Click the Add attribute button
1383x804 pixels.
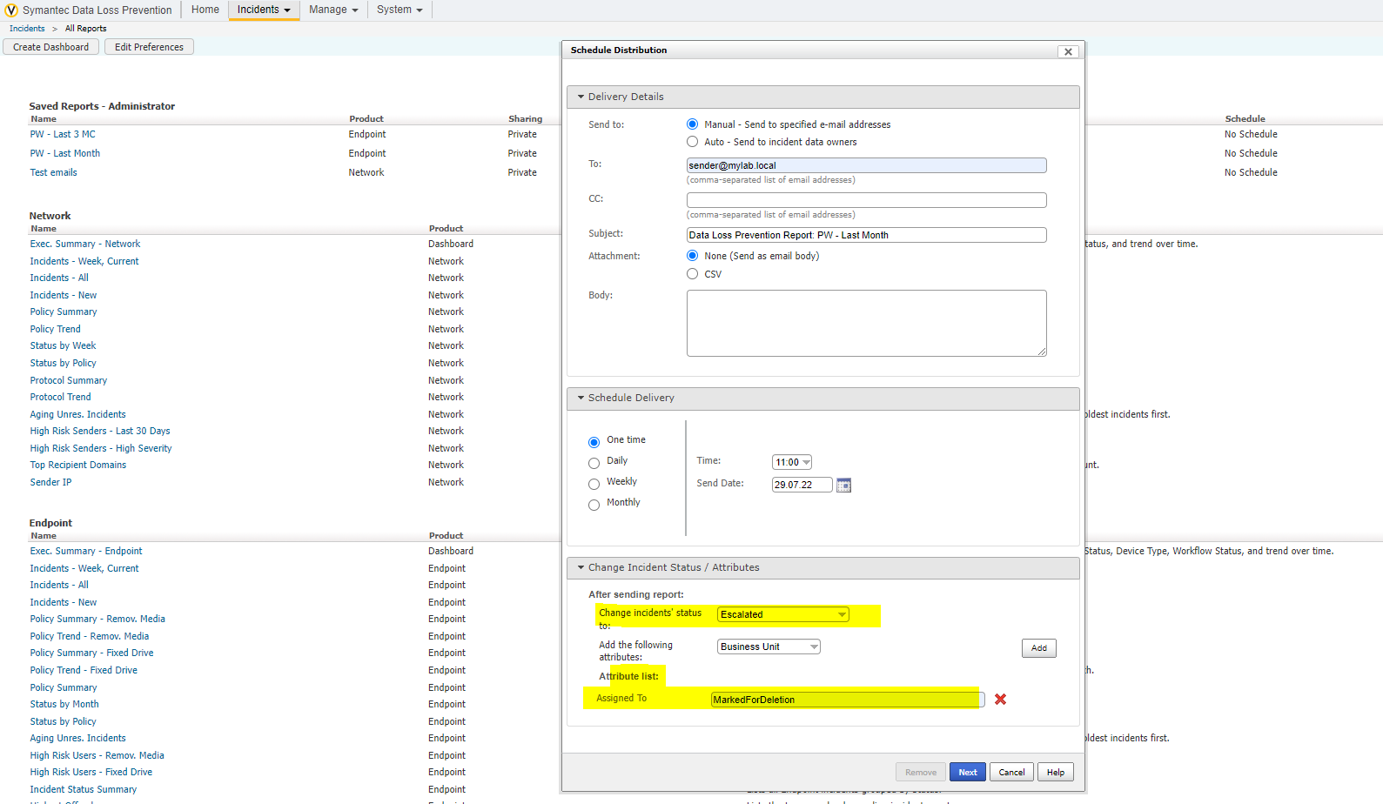(x=1038, y=648)
